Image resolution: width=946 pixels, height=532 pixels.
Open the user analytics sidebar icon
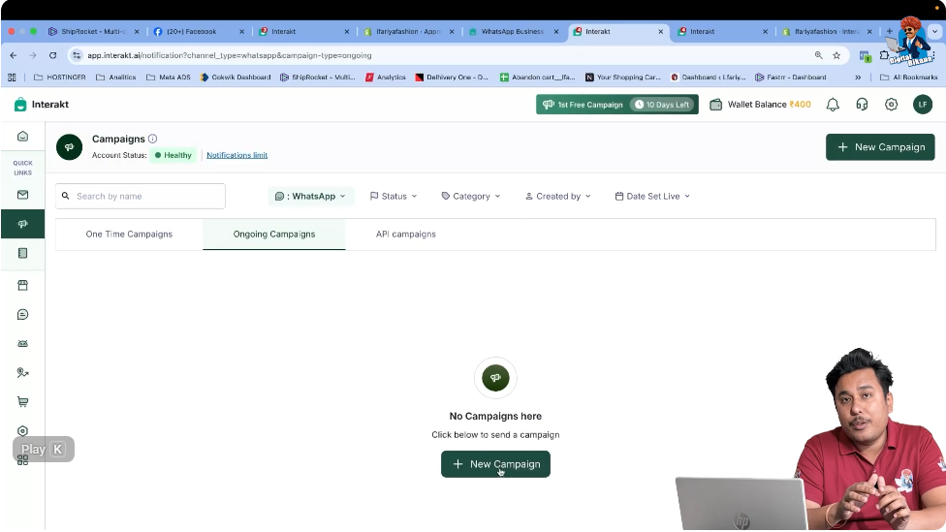pos(22,373)
